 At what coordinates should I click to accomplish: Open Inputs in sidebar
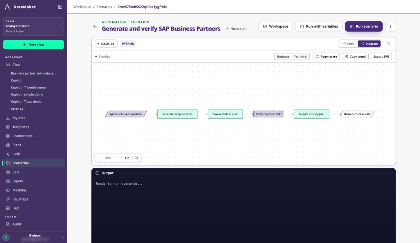33,181
